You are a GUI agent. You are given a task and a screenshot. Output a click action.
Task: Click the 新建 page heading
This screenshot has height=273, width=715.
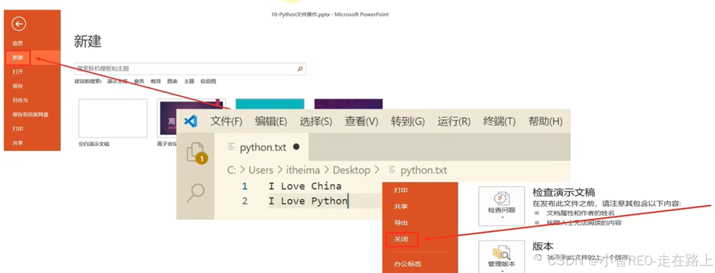pos(87,42)
